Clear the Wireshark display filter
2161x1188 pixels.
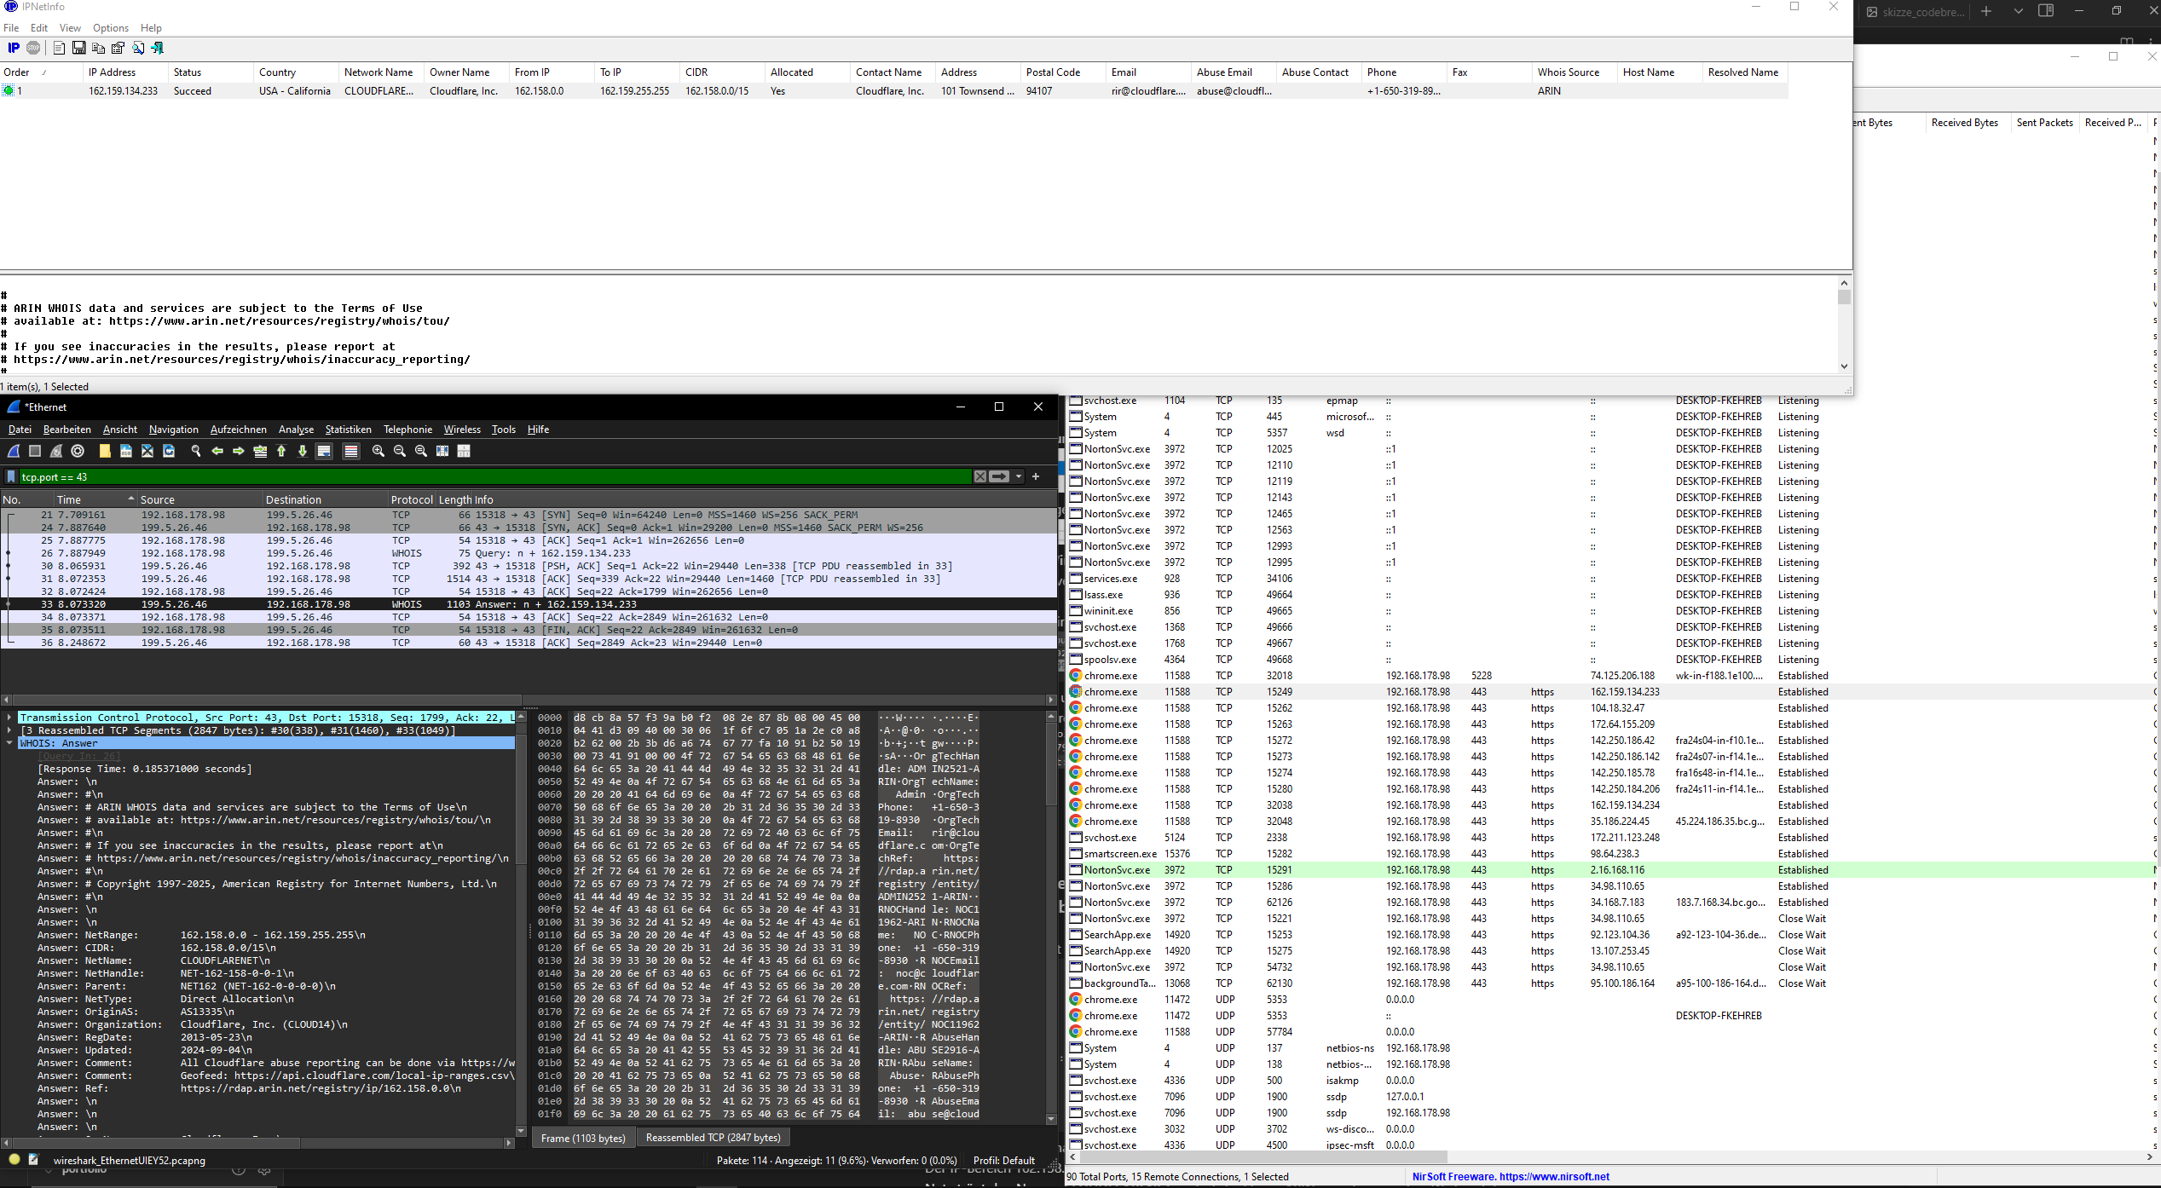980,476
